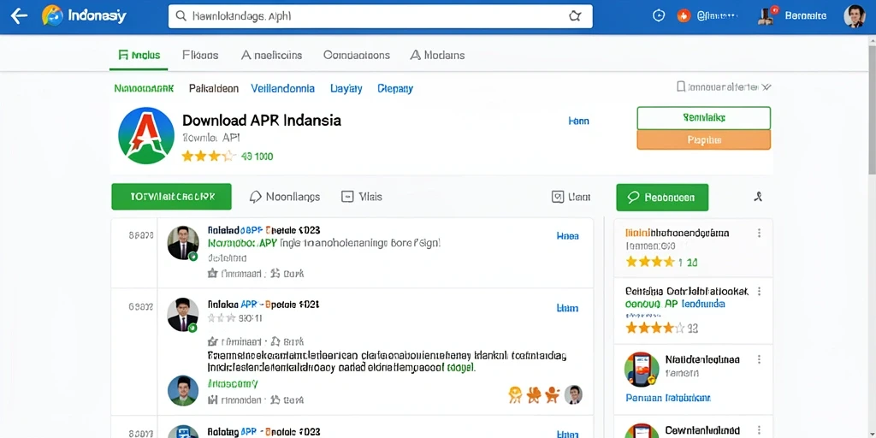Screen dimensions: 876x438
Task: Open the reviewer avatar wearing the green shirt
Action: pyautogui.click(x=183, y=390)
